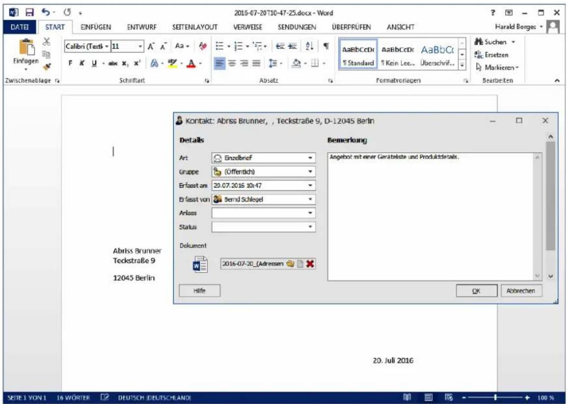
Task: Save the document with the floppy disk icon
Action: 29,13
